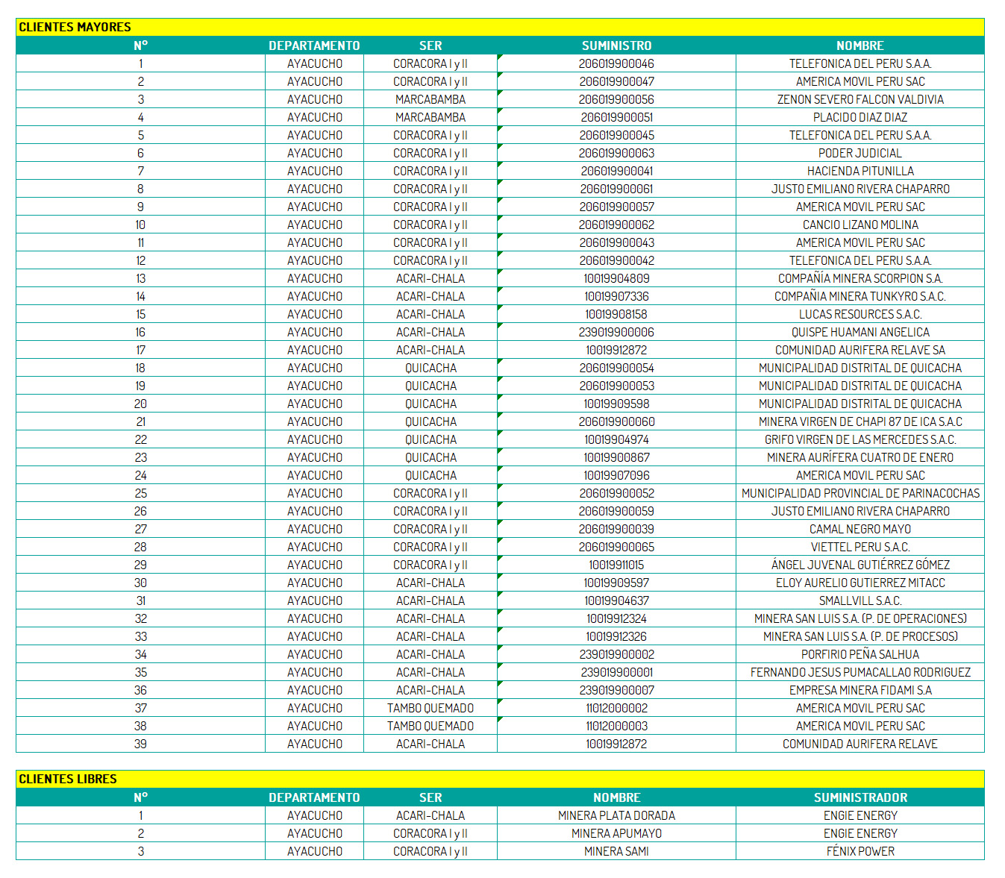1005x878 pixels.
Task: Select ELOY AURELIO GUTIERREZ MITACC cell
Action: 860,583
